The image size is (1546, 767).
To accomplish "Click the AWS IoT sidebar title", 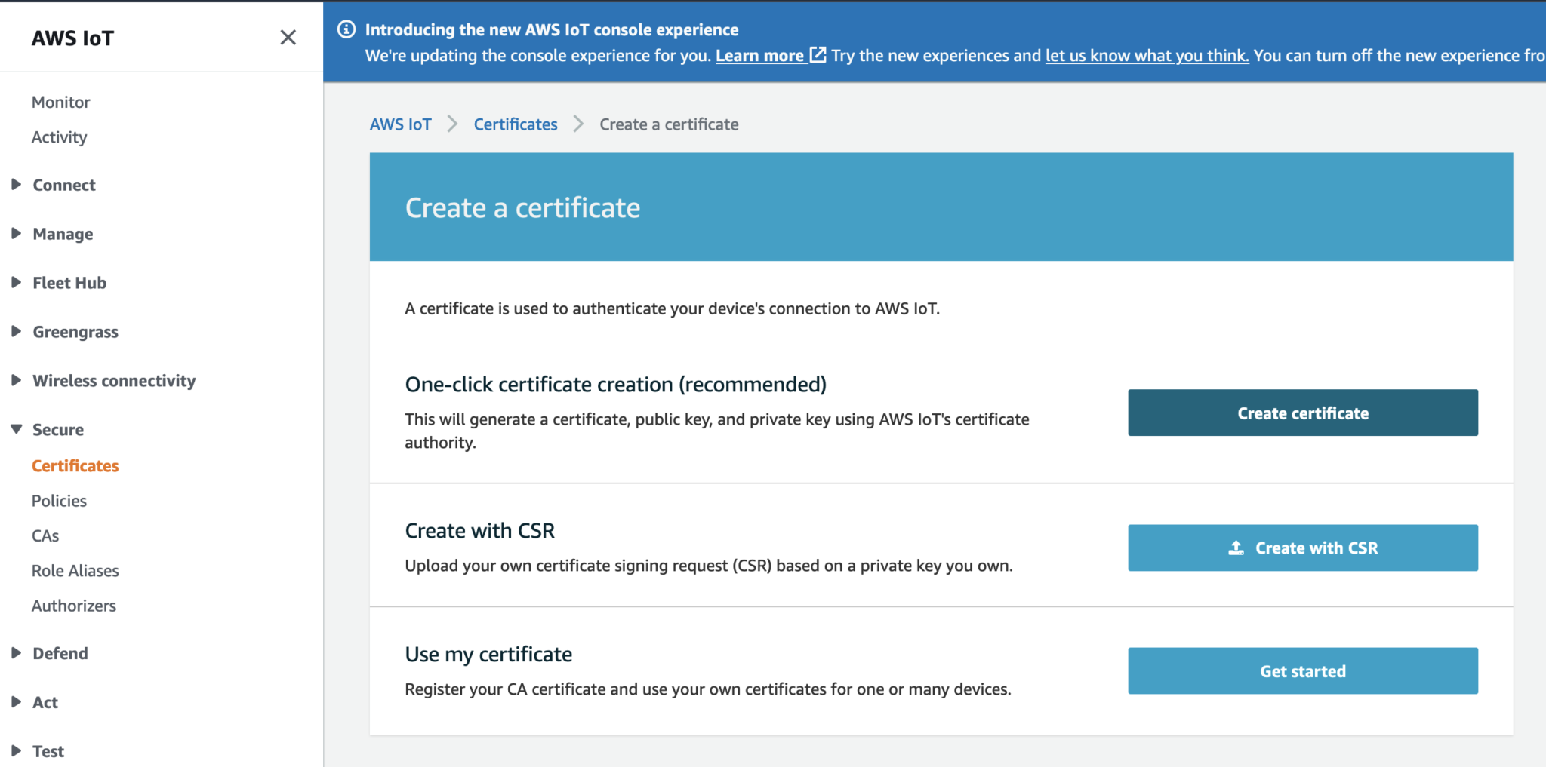I will [x=72, y=38].
